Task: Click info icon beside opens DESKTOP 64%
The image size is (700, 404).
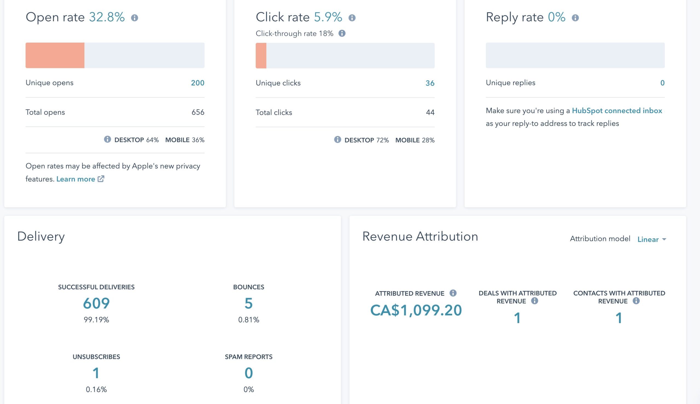Action: (107, 139)
